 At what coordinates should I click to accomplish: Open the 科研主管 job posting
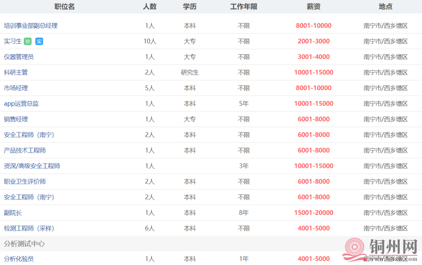[x=16, y=73]
